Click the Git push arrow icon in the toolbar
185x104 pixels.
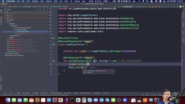pos(168,7)
